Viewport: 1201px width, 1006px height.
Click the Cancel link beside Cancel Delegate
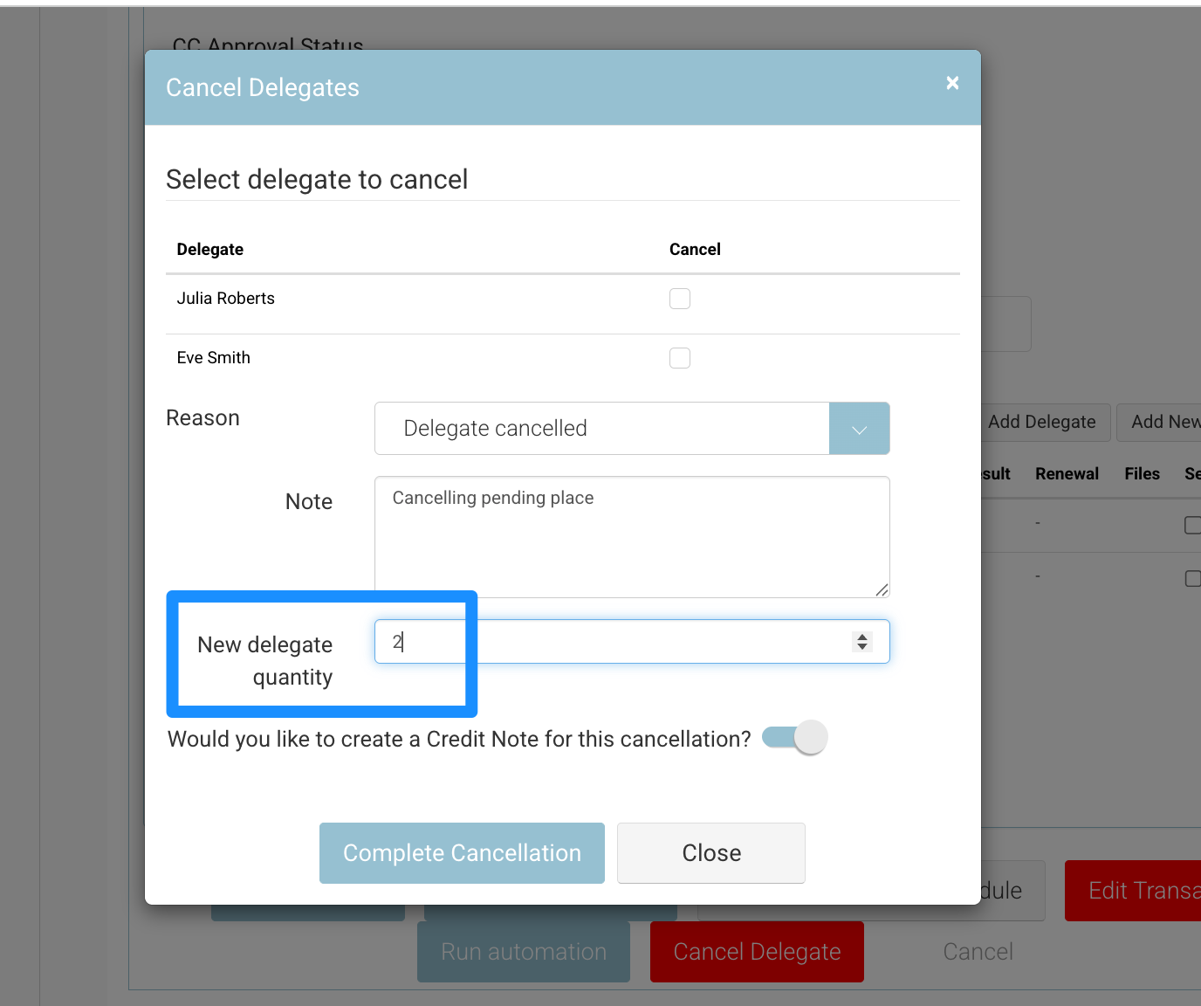point(978,952)
